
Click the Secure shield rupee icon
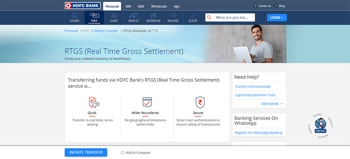(x=200, y=102)
